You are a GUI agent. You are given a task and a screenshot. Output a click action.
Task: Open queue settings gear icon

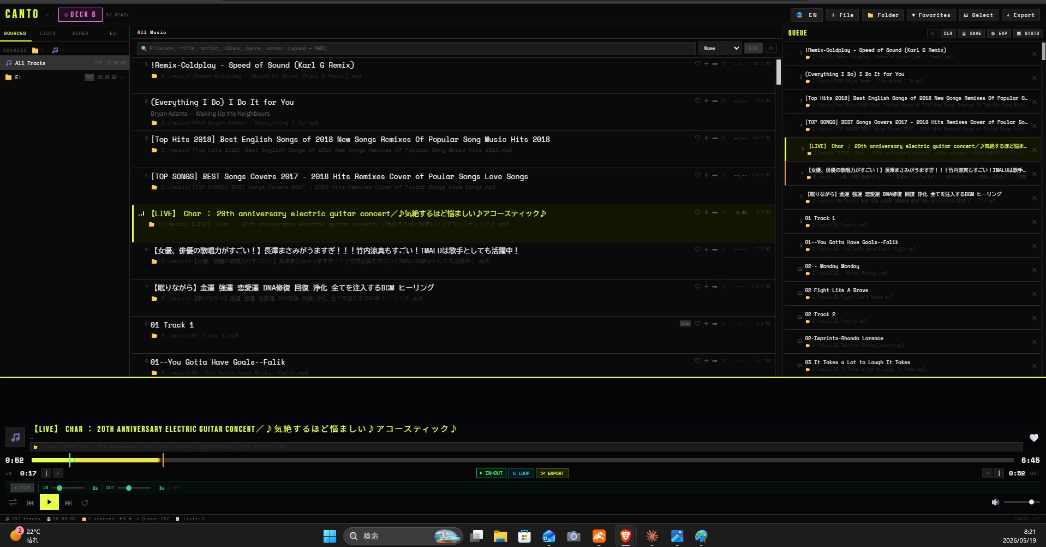pos(933,33)
